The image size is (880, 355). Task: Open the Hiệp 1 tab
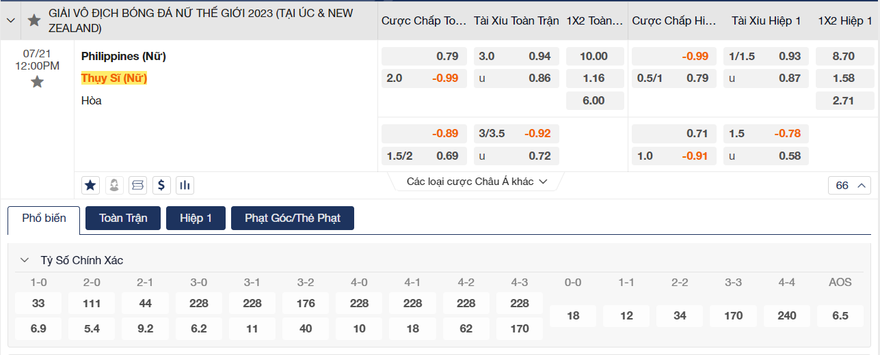tap(196, 218)
